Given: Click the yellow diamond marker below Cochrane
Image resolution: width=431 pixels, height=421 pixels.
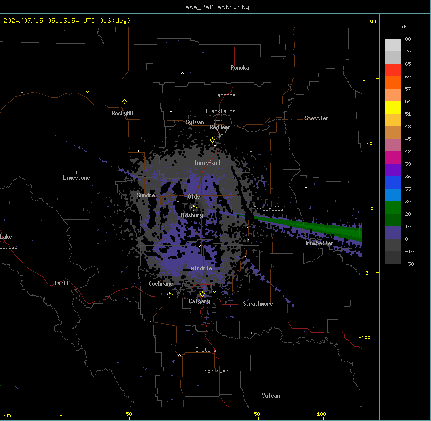Looking at the screenshot, I should tap(170, 295).
